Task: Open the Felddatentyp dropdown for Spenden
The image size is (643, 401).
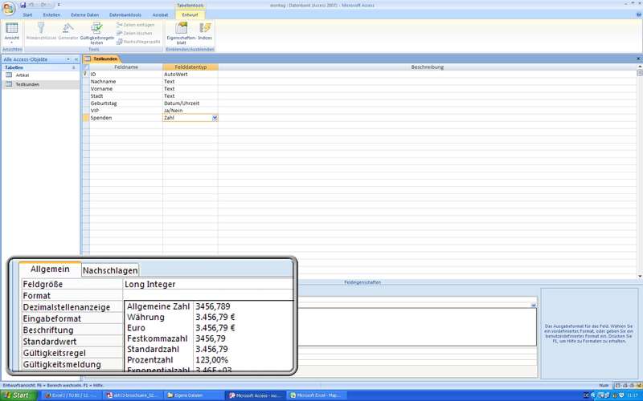Action: (215, 118)
